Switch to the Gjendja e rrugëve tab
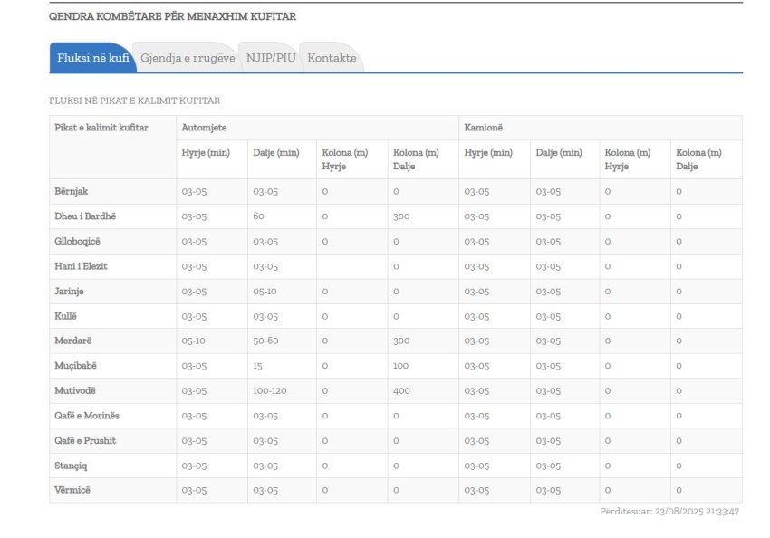 [188, 58]
